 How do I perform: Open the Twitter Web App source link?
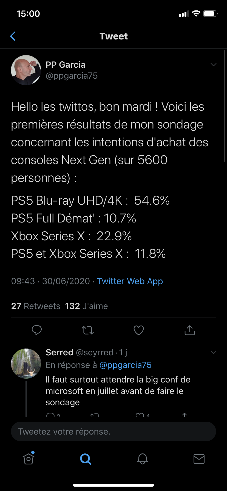tap(130, 281)
